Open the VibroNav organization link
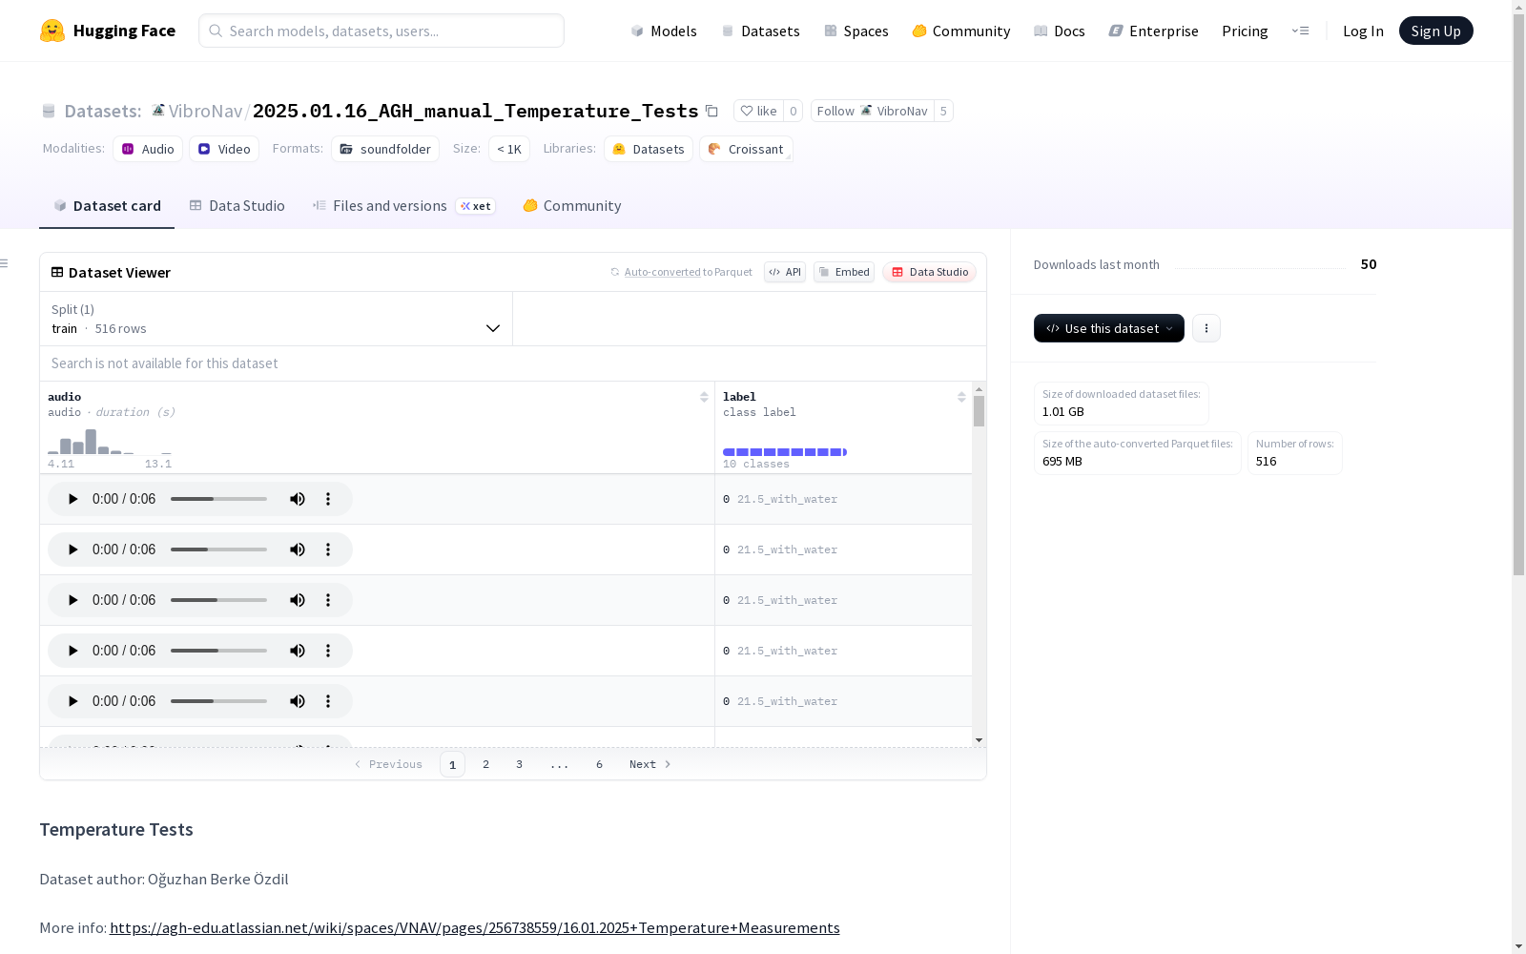The height and width of the screenshot is (954, 1526). click(x=205, y=111)
